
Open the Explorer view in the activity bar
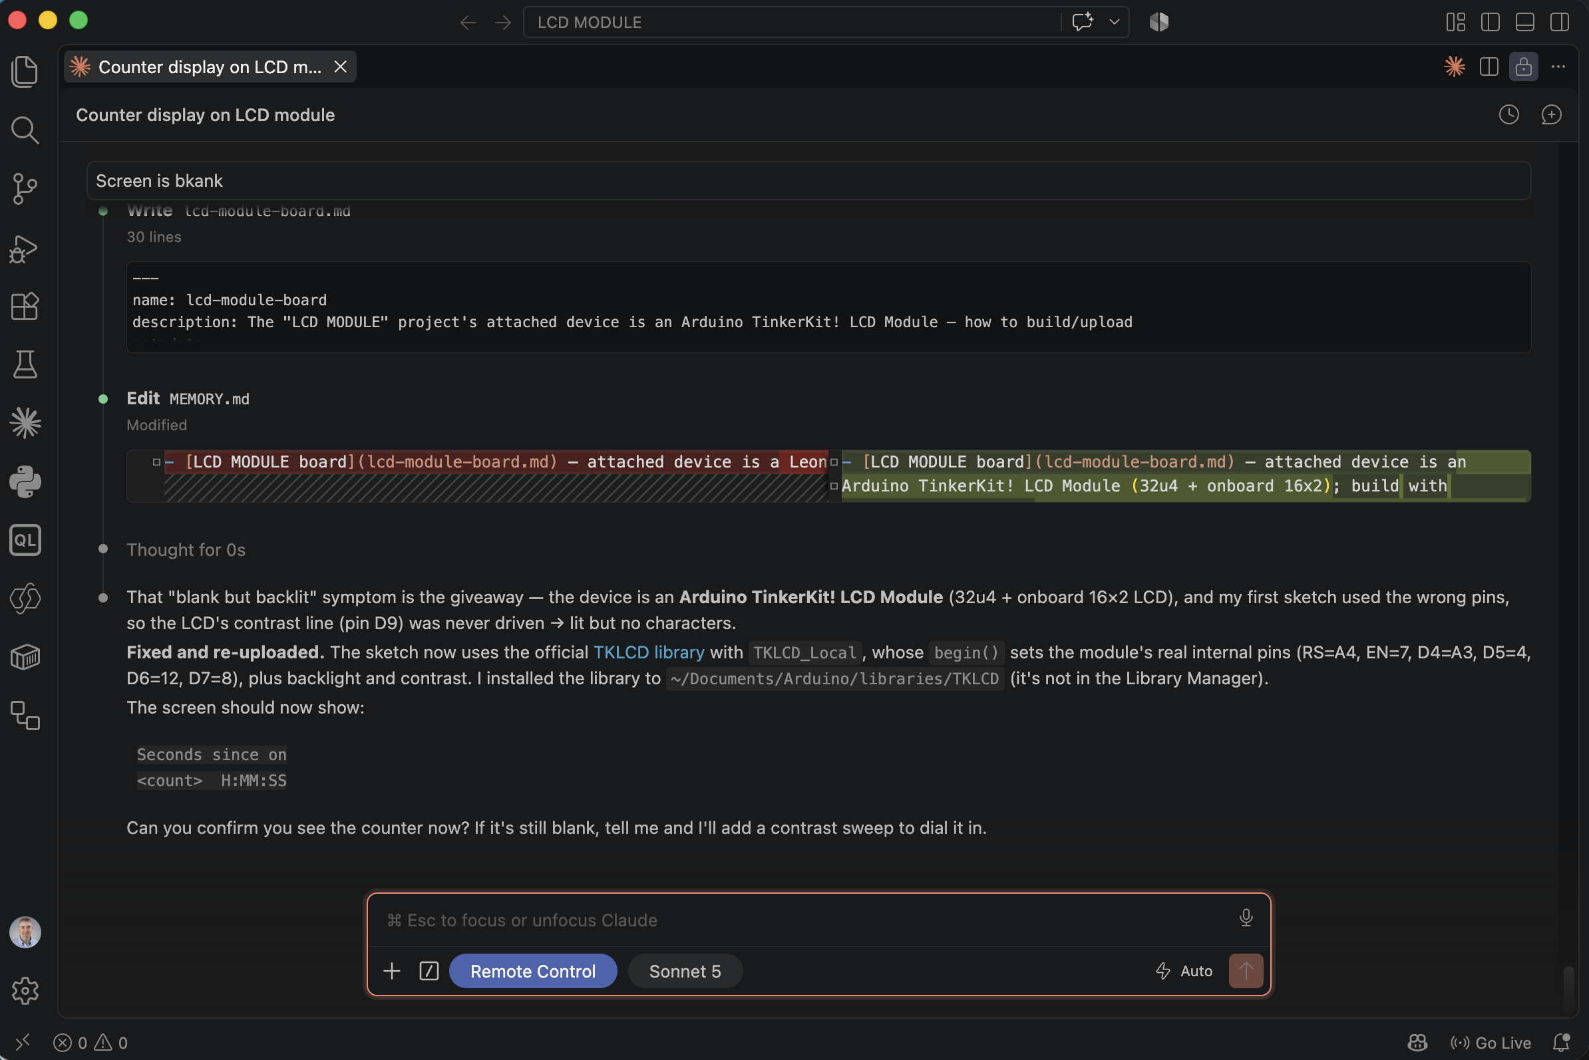(25, 71)
